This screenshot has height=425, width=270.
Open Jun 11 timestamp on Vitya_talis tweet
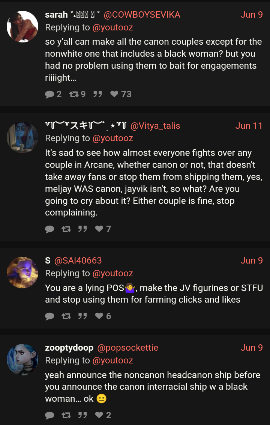pos(249,126)
